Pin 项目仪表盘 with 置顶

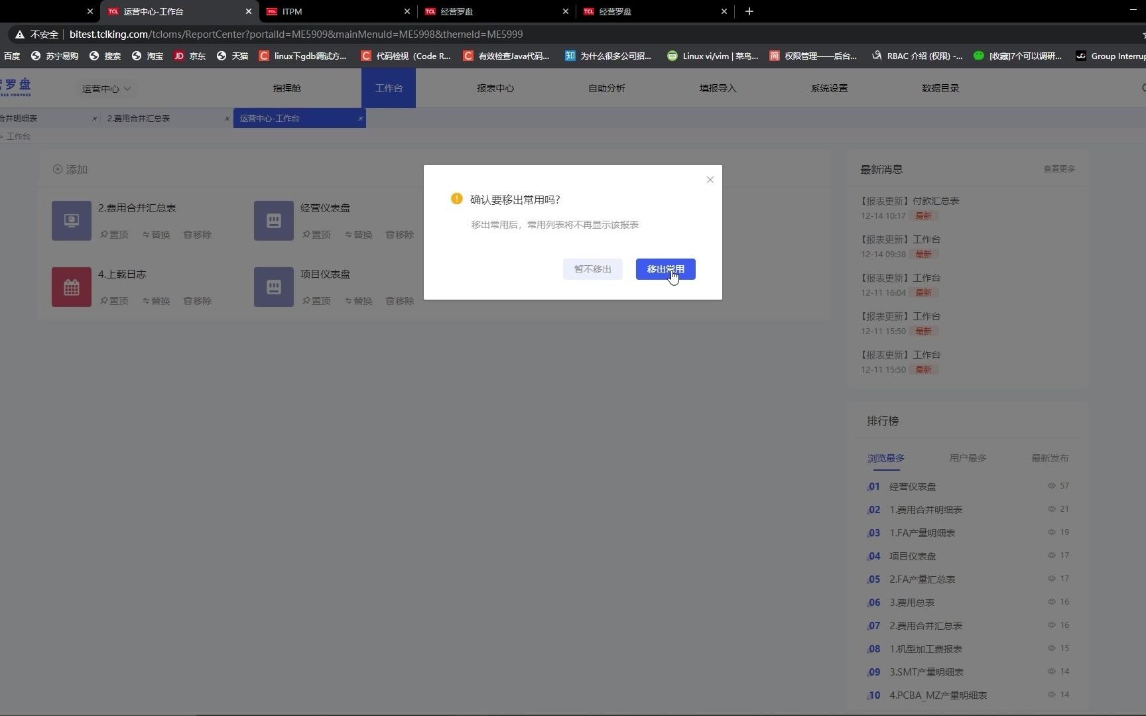(316, 301)
